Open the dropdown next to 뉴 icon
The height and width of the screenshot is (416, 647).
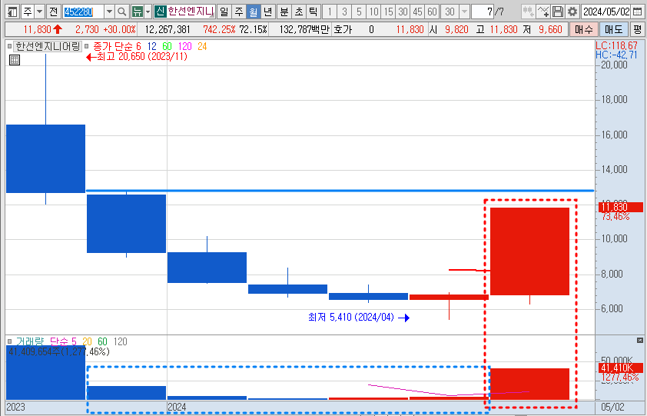pos(148,12)
